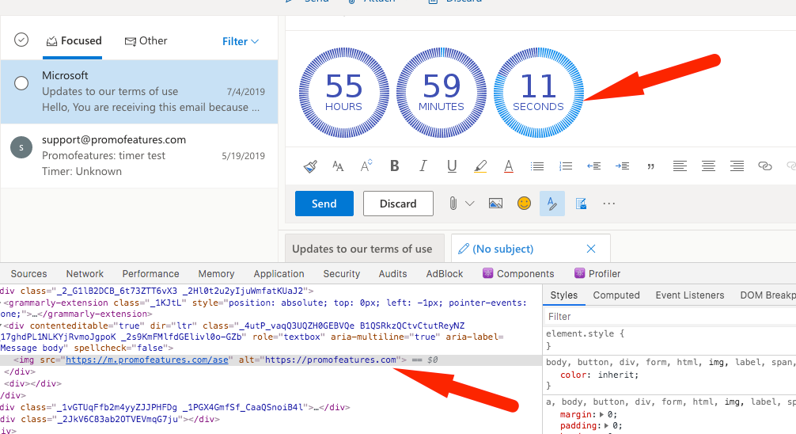Click the styles Filter input field
796x434 pixels.
tap(670, 317)
